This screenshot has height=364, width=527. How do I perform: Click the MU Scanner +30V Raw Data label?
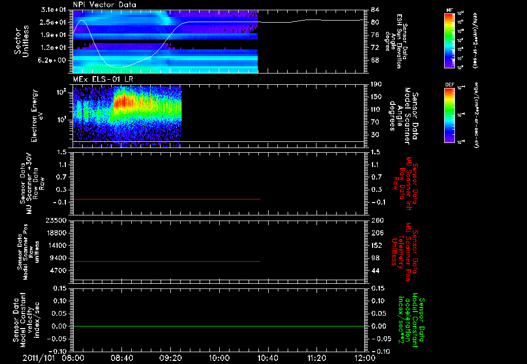(31, 184)
